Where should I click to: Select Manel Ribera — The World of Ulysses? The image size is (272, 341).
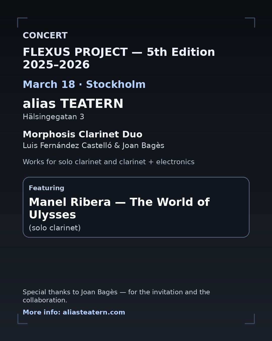(x=119, y=208)
